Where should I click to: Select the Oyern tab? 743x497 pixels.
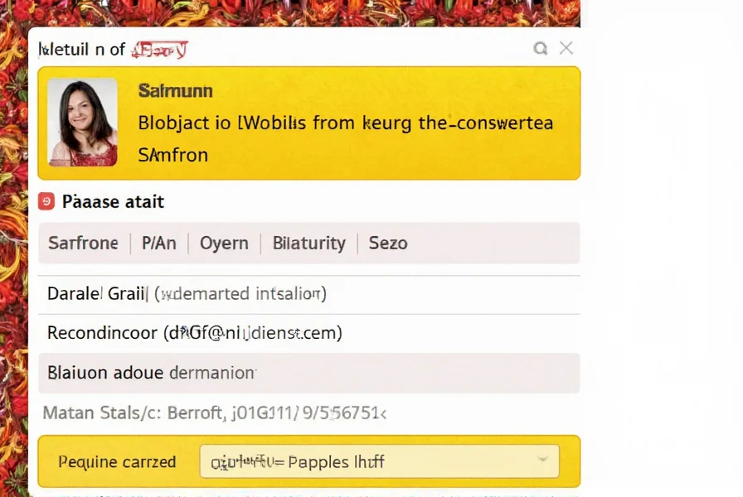pos(224,244)
